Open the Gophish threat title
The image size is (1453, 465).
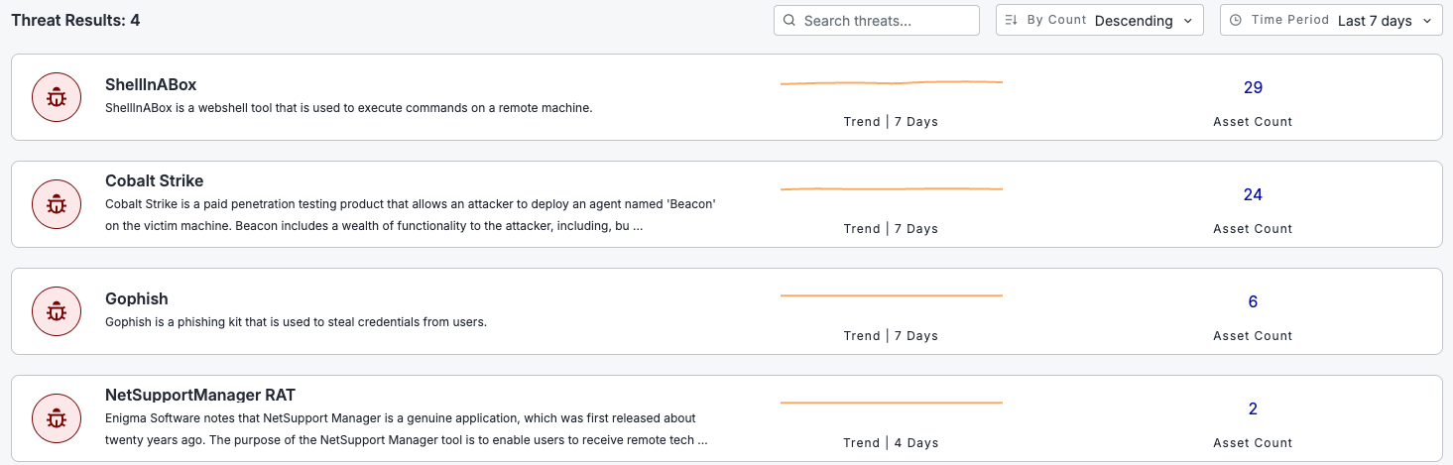click(x=137, y=298)
